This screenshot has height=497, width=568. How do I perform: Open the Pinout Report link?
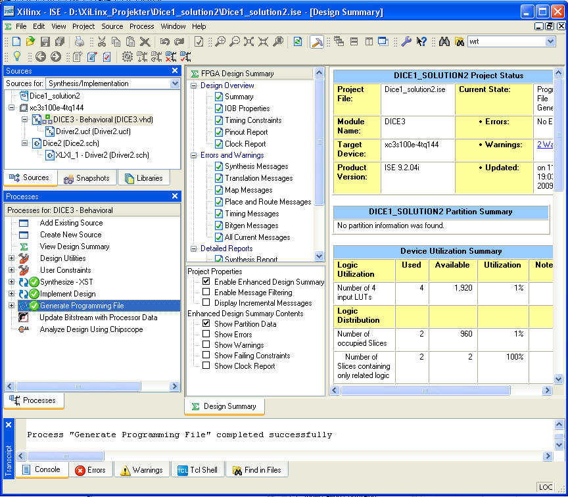click(246, 132)
